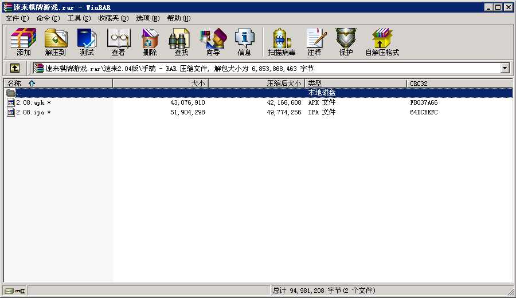
Task: Click the window resize grip corner
Action: click(510, 292)
